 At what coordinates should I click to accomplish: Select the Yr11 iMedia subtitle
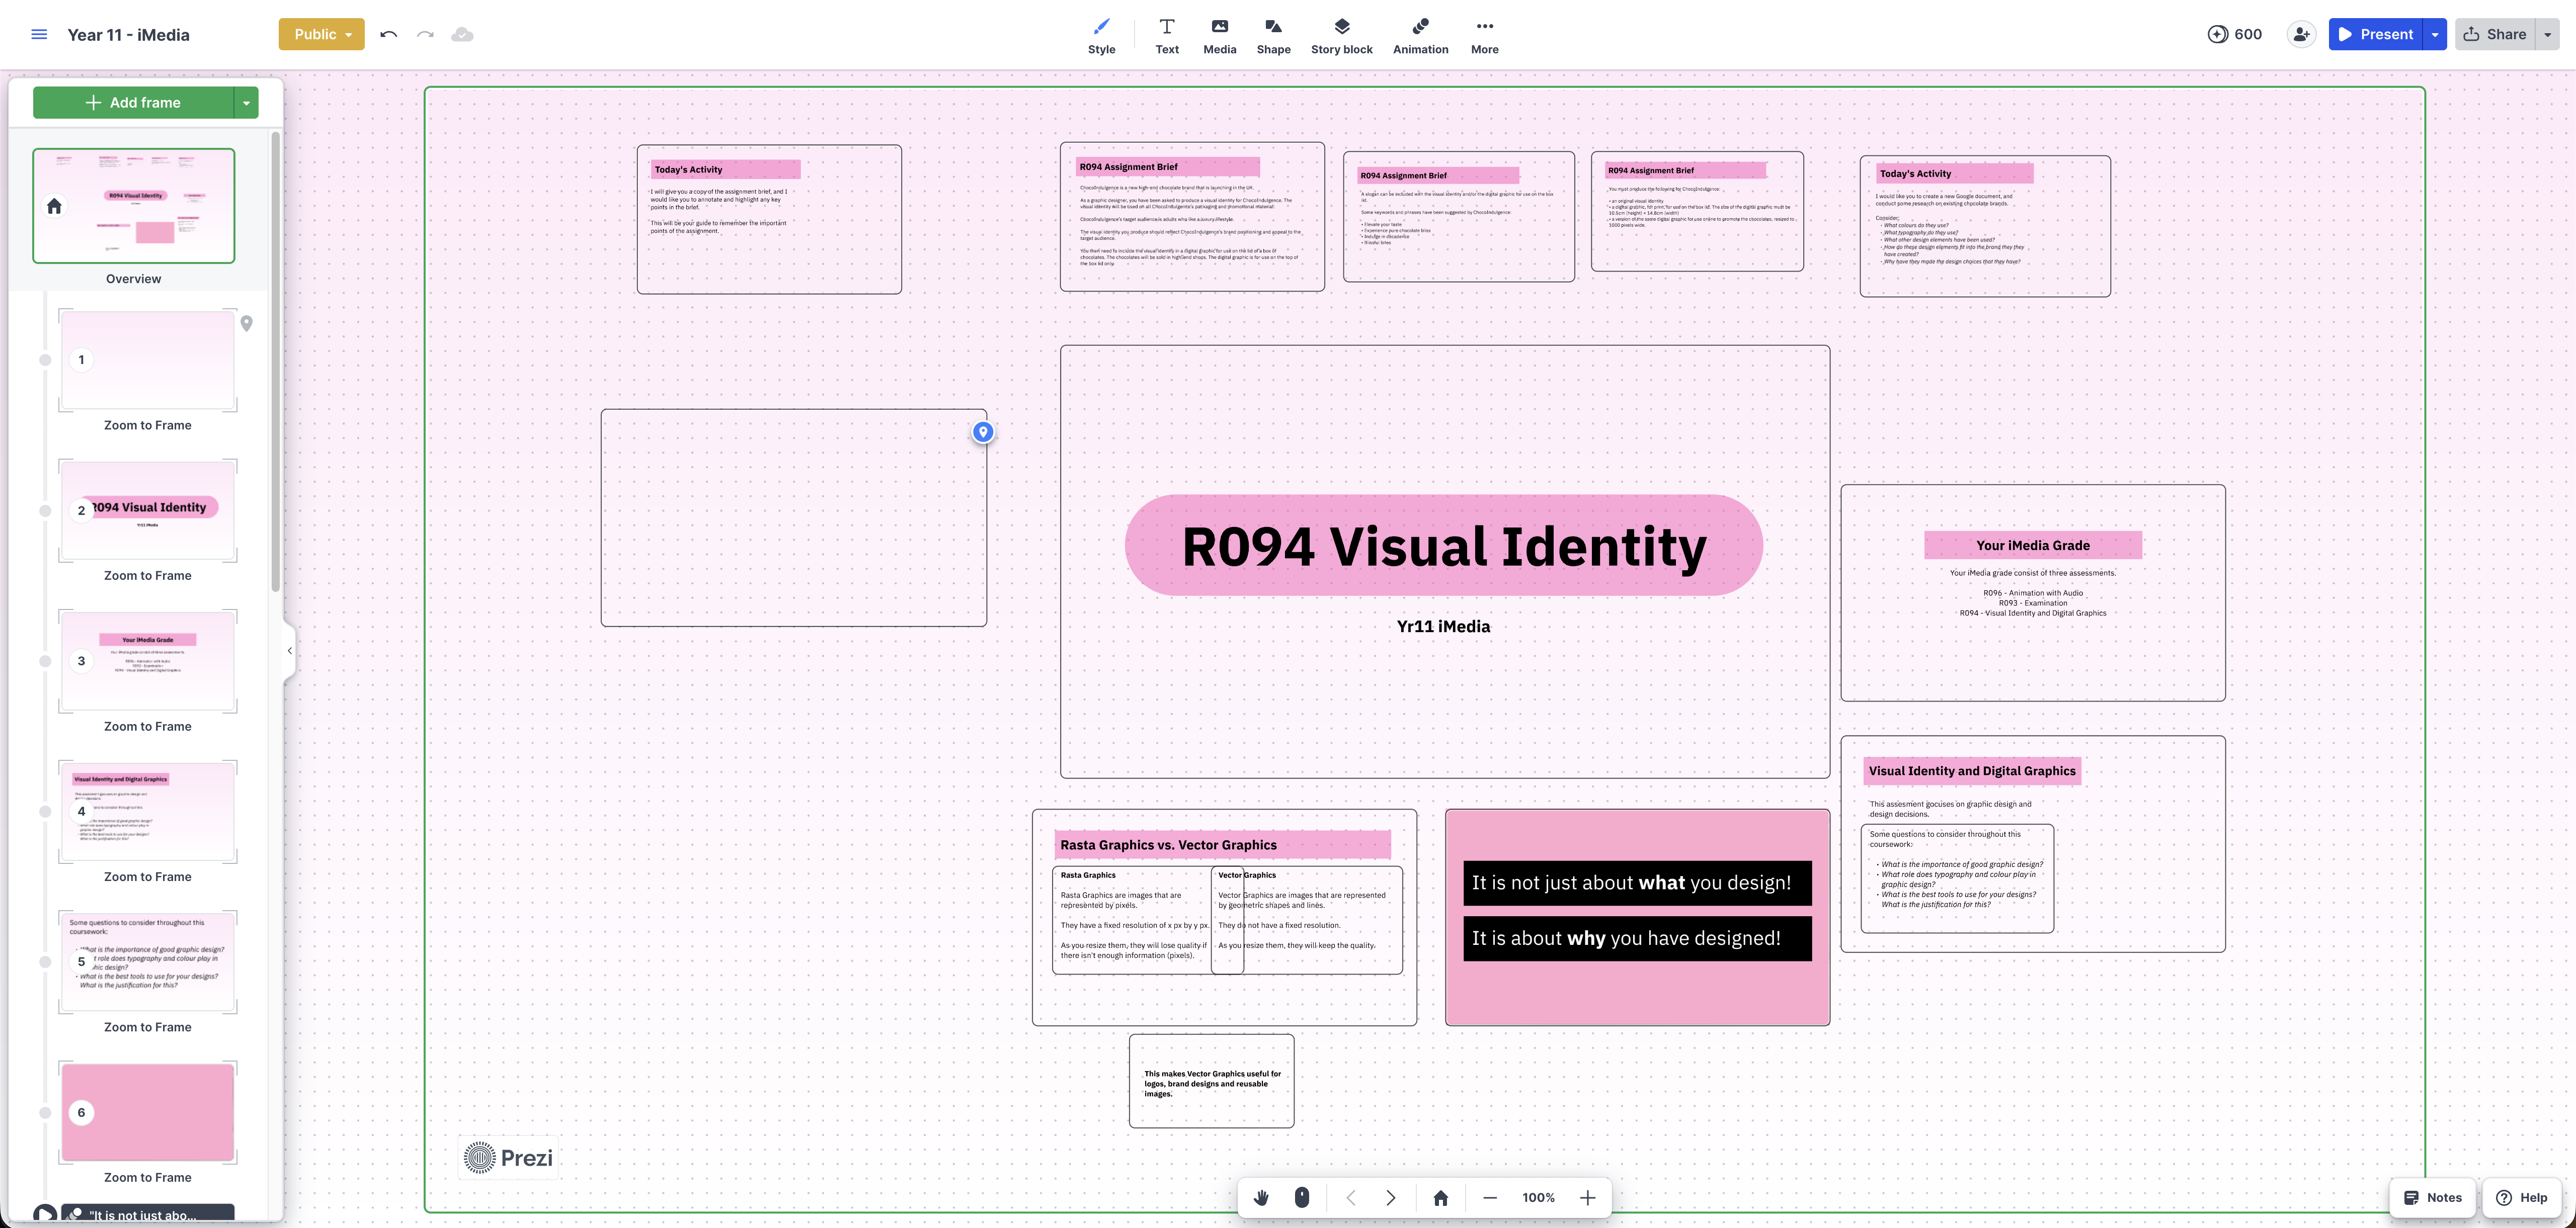pos(1443,627)
